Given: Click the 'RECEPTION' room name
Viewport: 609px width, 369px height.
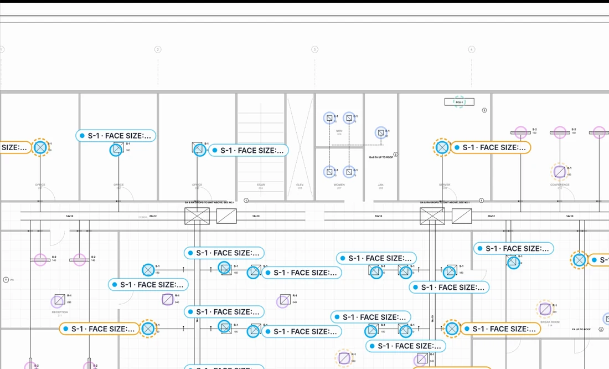Looking at the screenshot, I should [60, 312].
